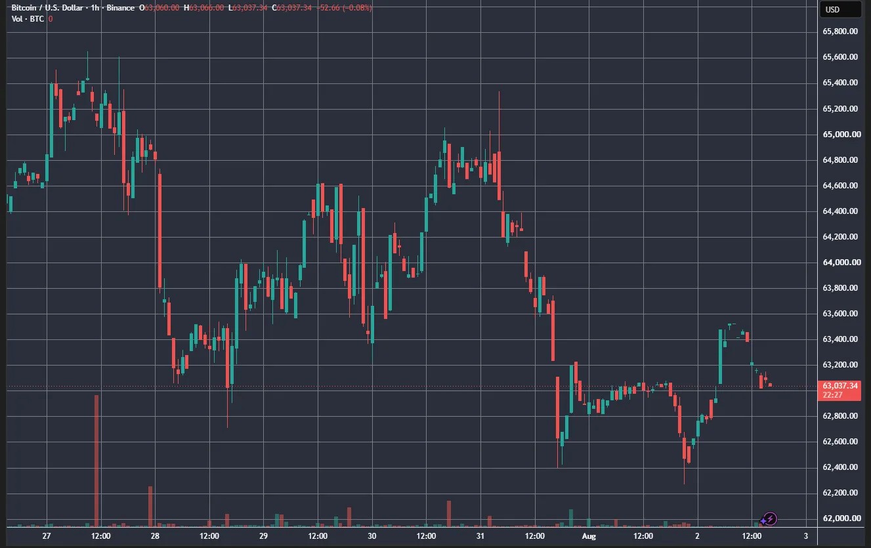Click the 62,200.00 price axis label
Viewport: 871px width, 548px height.
[841, 493]
